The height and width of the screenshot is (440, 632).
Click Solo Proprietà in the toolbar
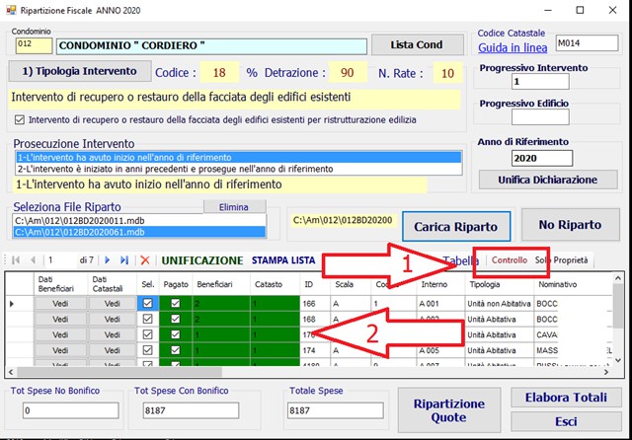562,260
